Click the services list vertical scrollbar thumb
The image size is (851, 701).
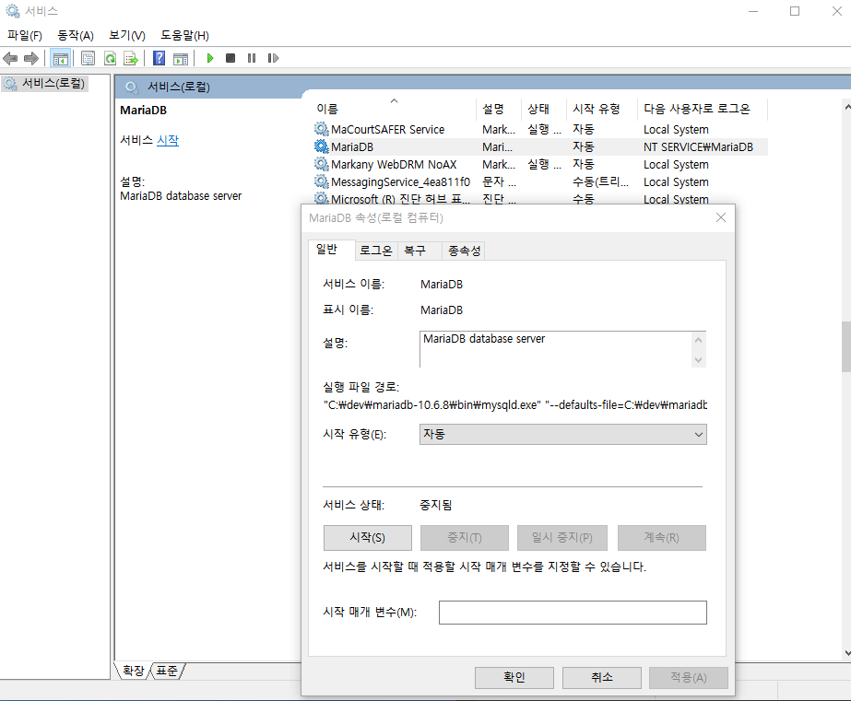click(846, 347)
